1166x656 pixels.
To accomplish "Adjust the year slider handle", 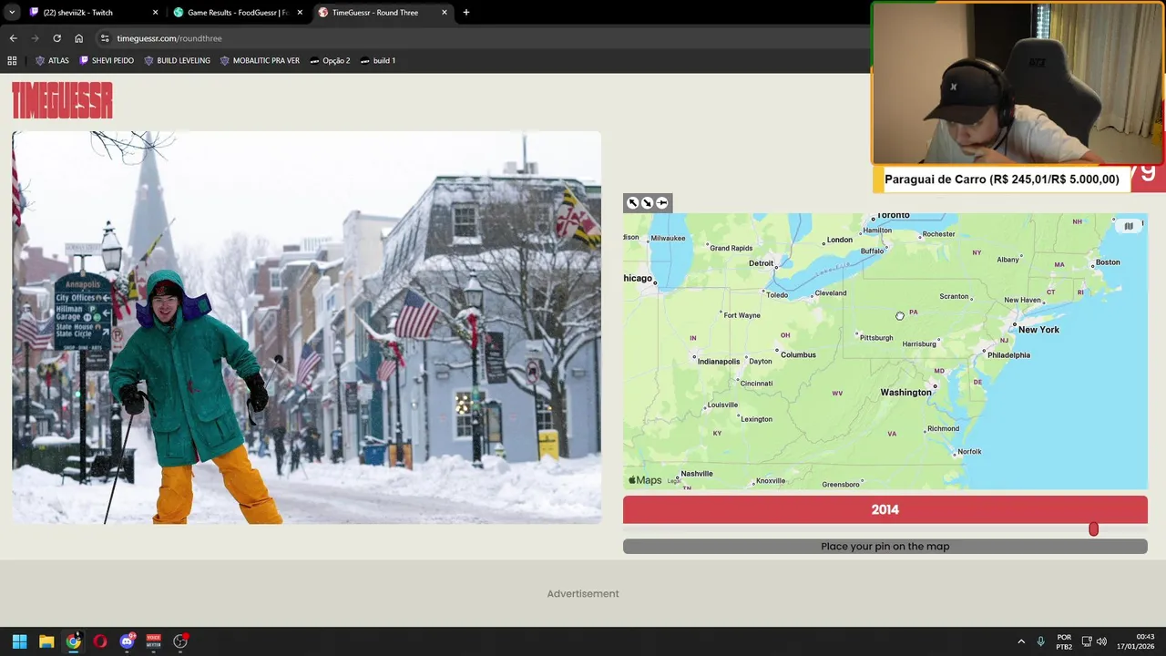I will click(x=1093, y=529).
